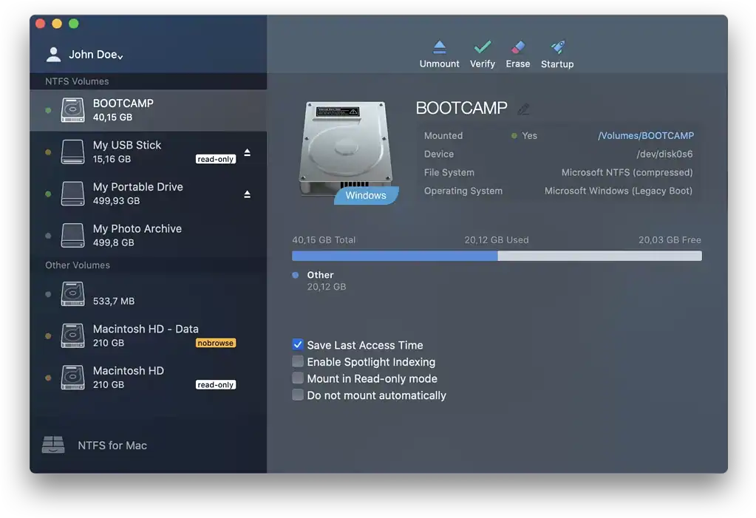Viewport: 756px width, 518px height.
Task: Check Mount in Read-only mode
Action: pyautogui.click(x=298, y=378)
